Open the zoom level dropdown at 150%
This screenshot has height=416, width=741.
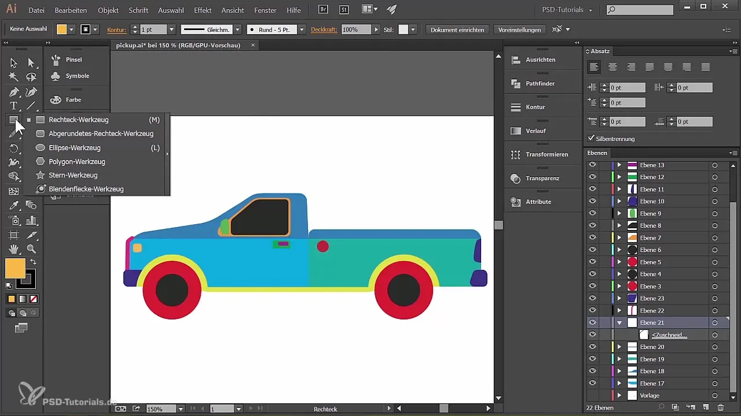pyautogui.click(x=181, y=408)
